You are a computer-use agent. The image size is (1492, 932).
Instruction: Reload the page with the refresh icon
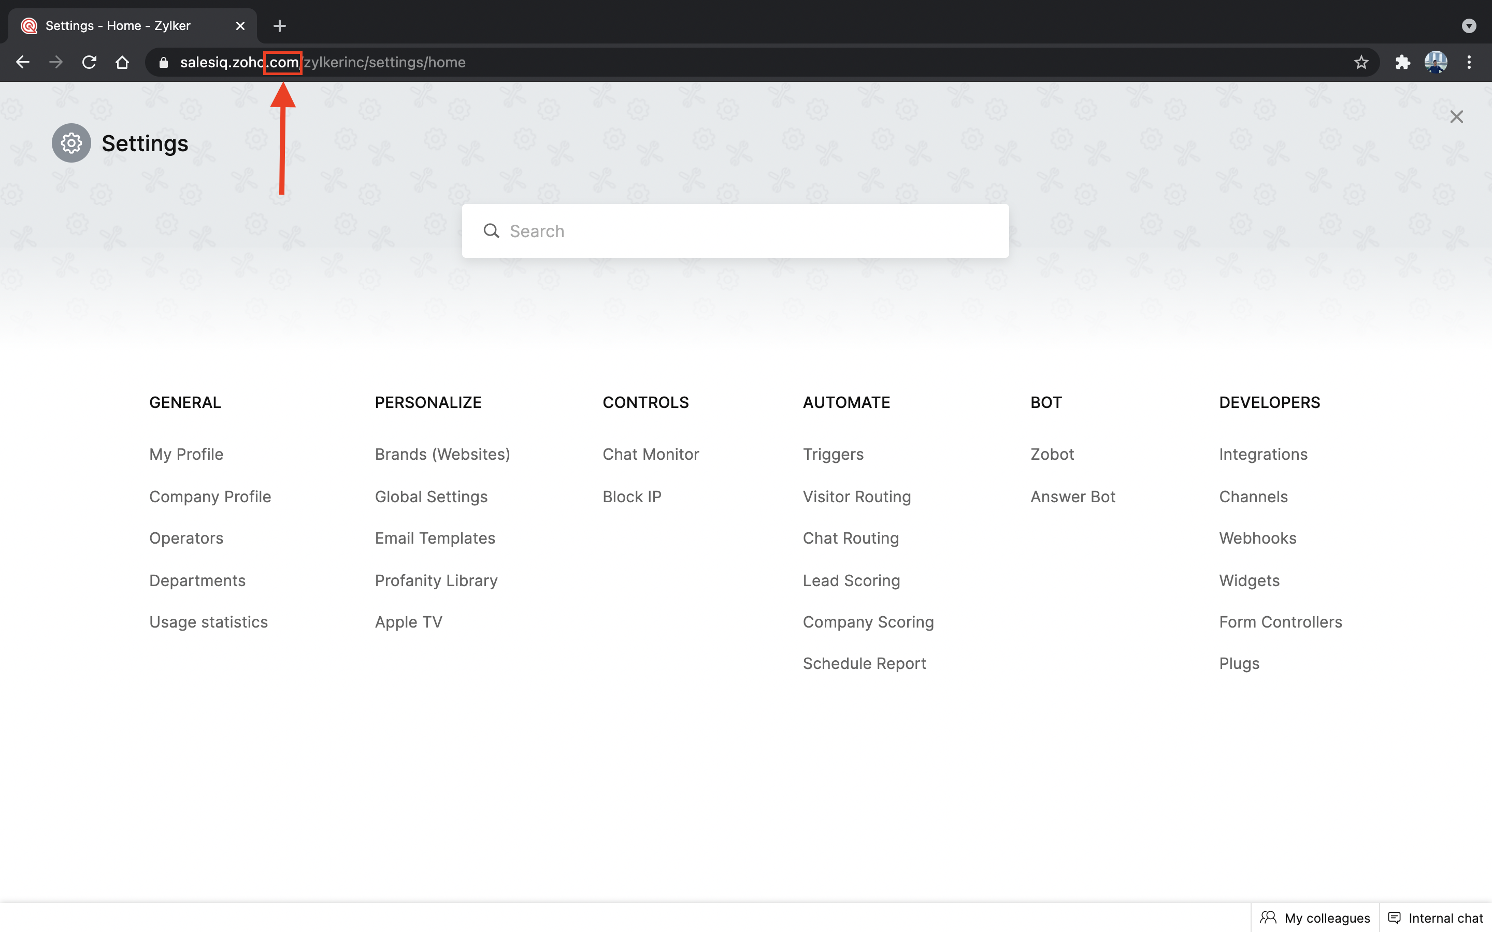coord(90,62)
